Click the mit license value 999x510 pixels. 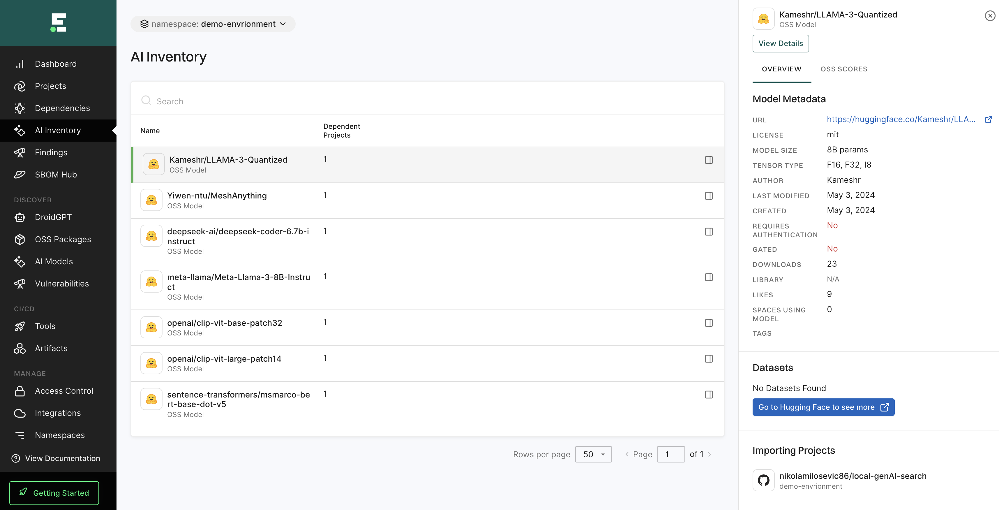pyautogui.click(x=833, y=135)
